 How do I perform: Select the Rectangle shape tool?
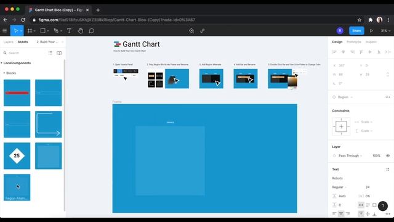(43, 31)
